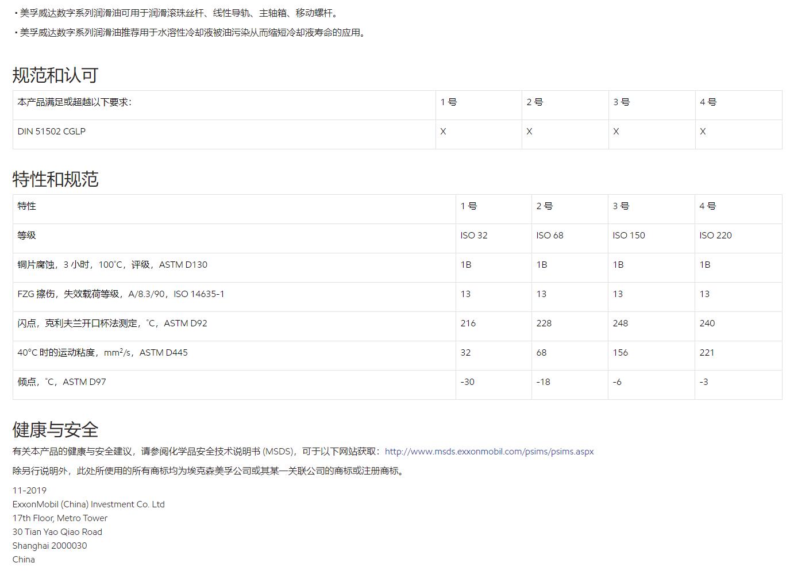Image resolution: width=790 pixels, height=582 pixels.
Task: Click the 规范和认可 heading
Action: (55, 75)
